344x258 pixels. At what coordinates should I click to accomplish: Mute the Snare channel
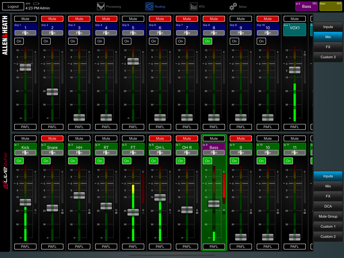(x=52, y=138)
